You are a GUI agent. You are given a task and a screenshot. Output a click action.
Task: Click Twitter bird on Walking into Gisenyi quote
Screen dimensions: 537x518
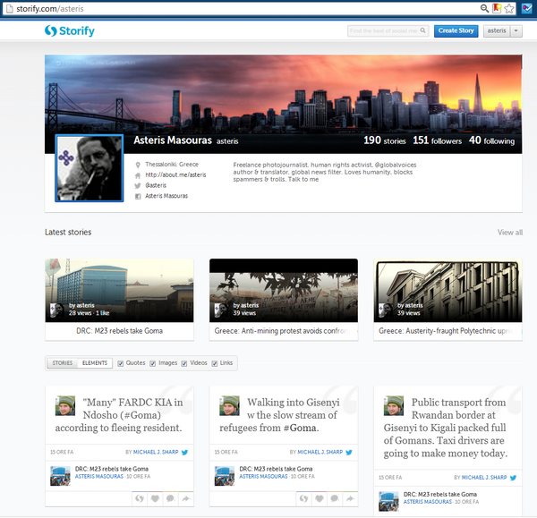349,453
